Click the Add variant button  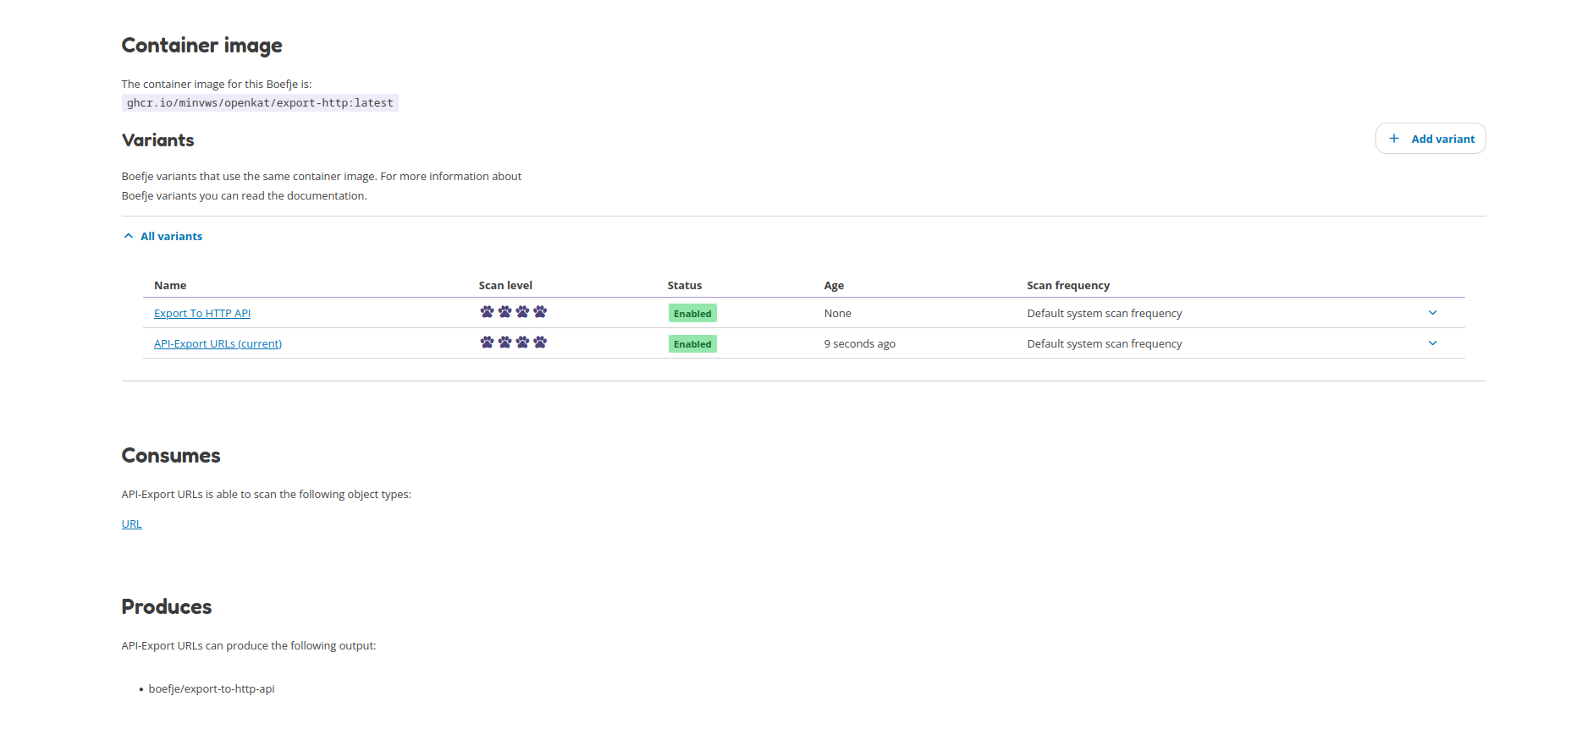(x=1430, y=139)
